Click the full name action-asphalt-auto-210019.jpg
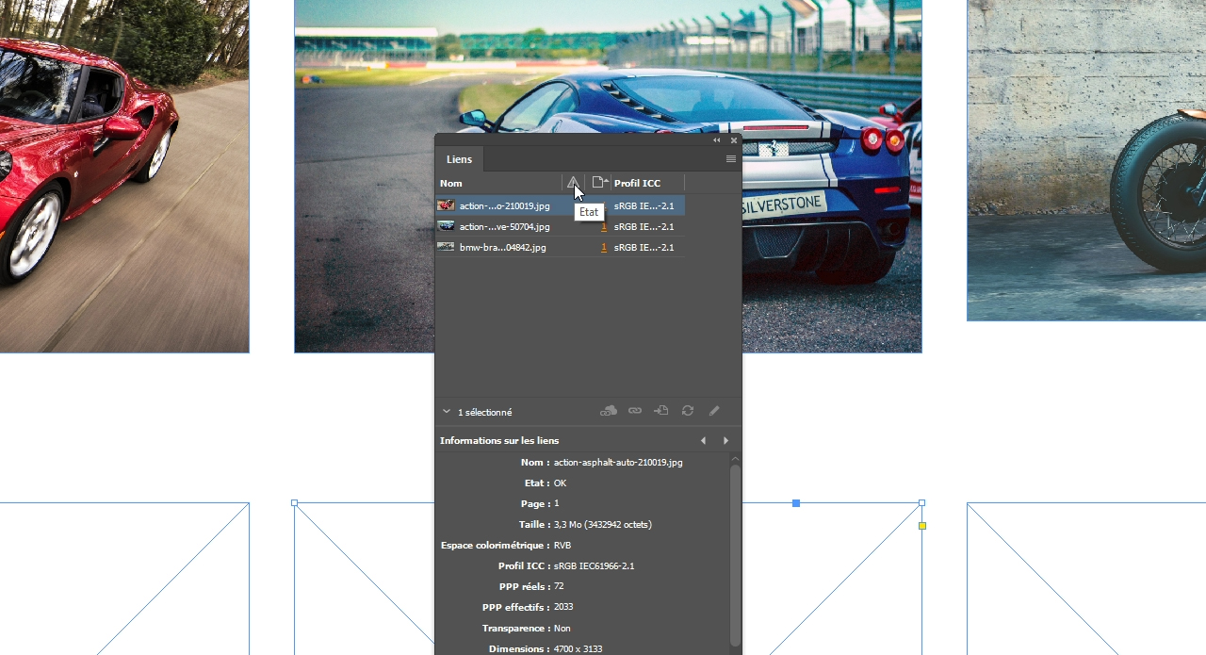 (618, 463)
